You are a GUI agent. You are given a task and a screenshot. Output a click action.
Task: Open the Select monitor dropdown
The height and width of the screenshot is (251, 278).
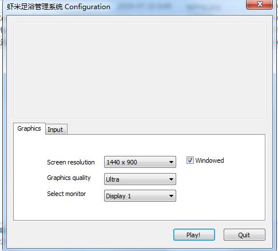(140, 195)
